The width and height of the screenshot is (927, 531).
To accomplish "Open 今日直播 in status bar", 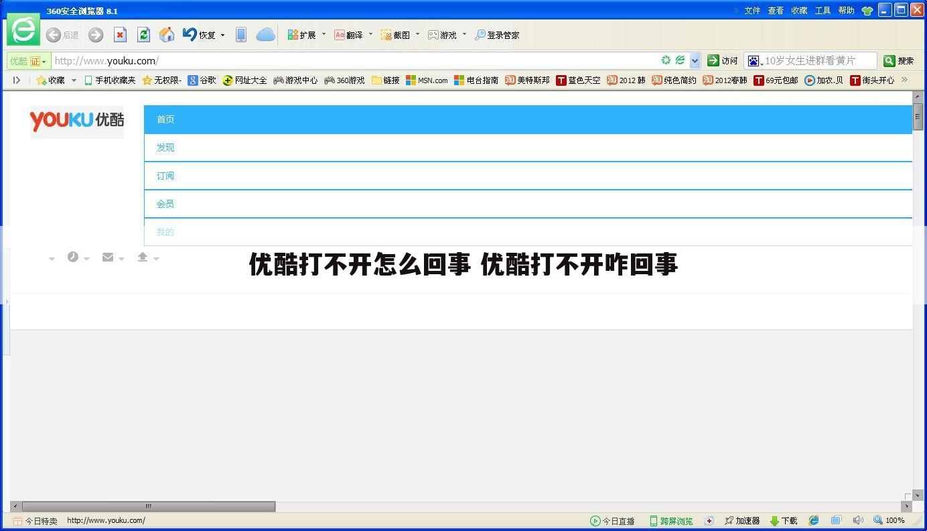I will 612,521.
